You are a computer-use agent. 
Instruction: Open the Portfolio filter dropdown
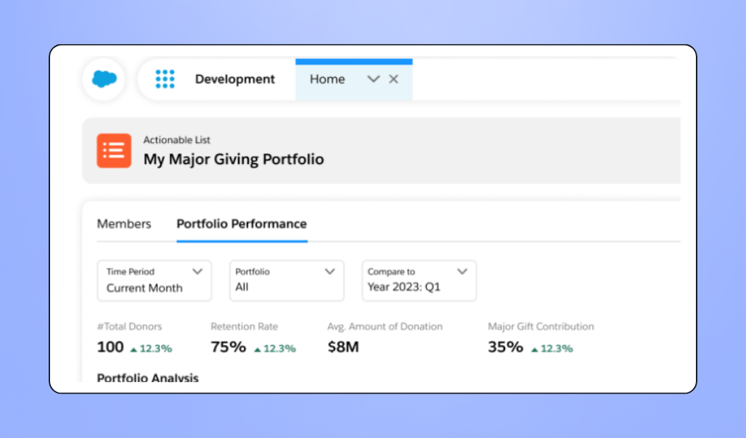click(x=287, y=281)
